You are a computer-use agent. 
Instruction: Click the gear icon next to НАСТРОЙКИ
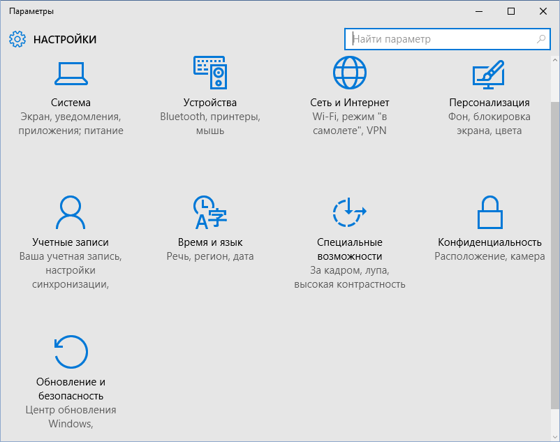pyautogui.click(x=17, y=39)
